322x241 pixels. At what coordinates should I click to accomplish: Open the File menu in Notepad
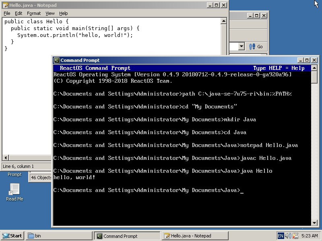(7, 13)
